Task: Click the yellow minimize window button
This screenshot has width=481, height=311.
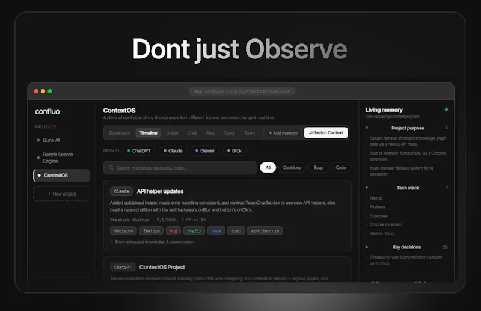Action: pyautogui.click(x=43, y=91)
